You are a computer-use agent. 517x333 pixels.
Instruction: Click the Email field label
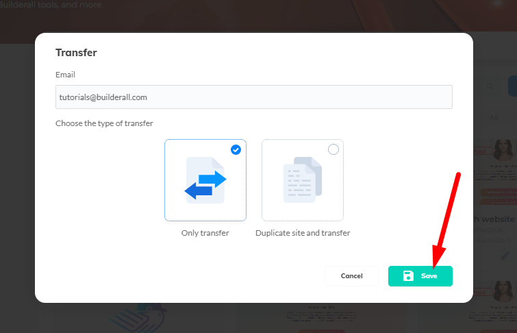(x=65, y=74)
